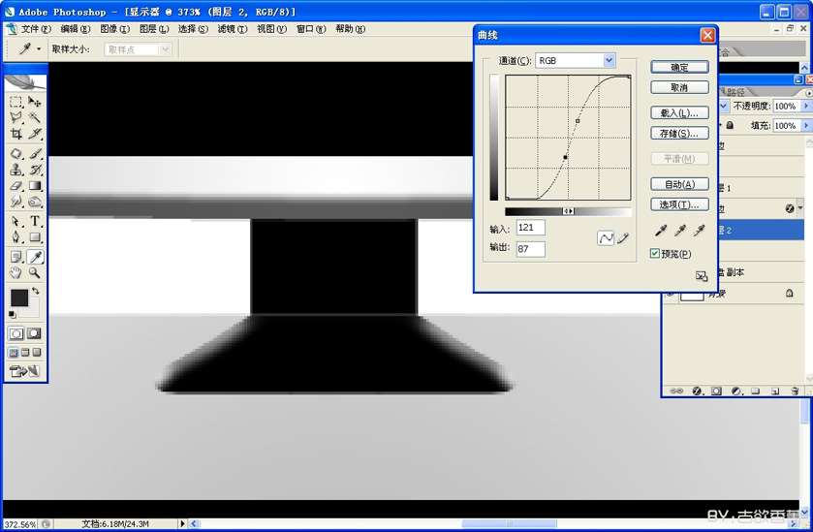Open the 滤镜 menu
This screenshot has width=813, height=532.
[x=231, y=29]
